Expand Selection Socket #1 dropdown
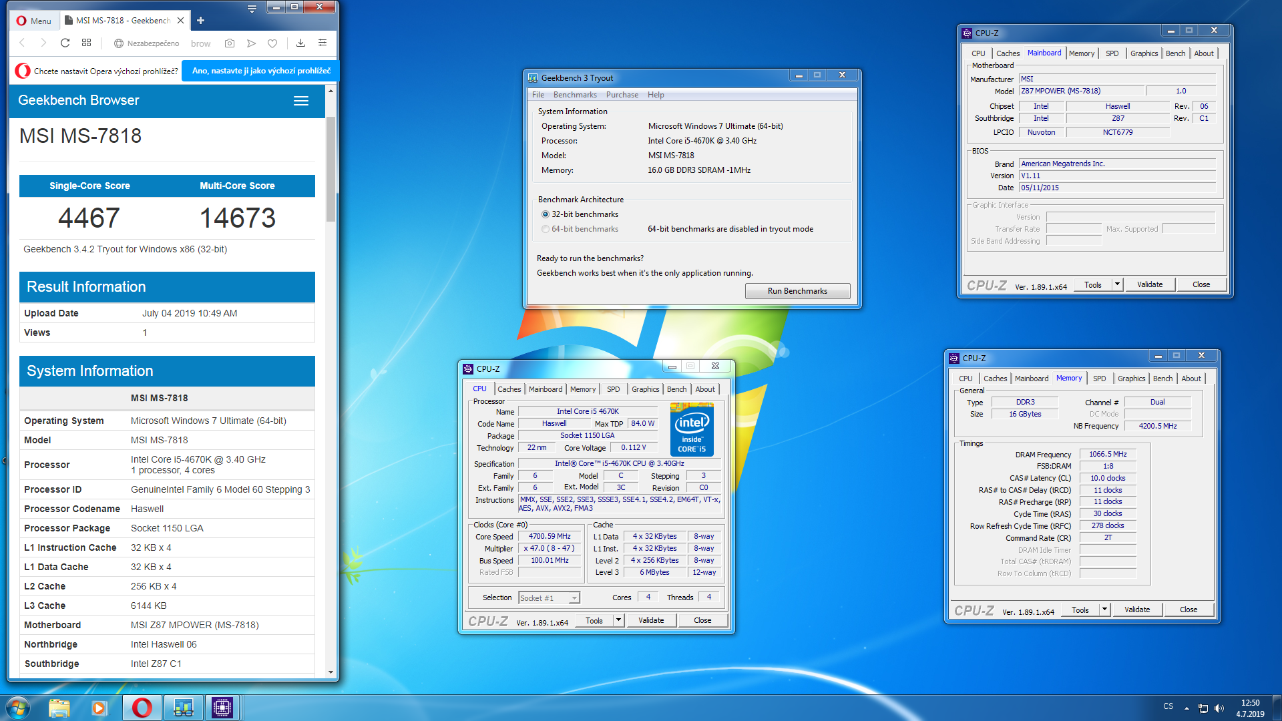This screenshot has width=1282, height=721. [x=574, y=598]
